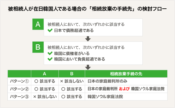Select the table header column A
Image resolution: width=175 pixels, height=108 pixels.
[x=45, y=74]
